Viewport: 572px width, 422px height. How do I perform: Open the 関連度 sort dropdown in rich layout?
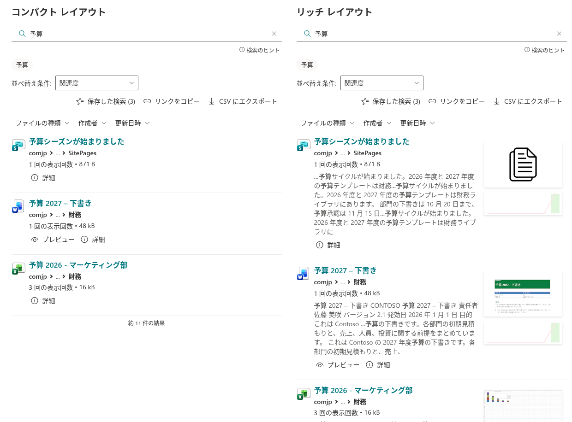(x=382, y=83)
